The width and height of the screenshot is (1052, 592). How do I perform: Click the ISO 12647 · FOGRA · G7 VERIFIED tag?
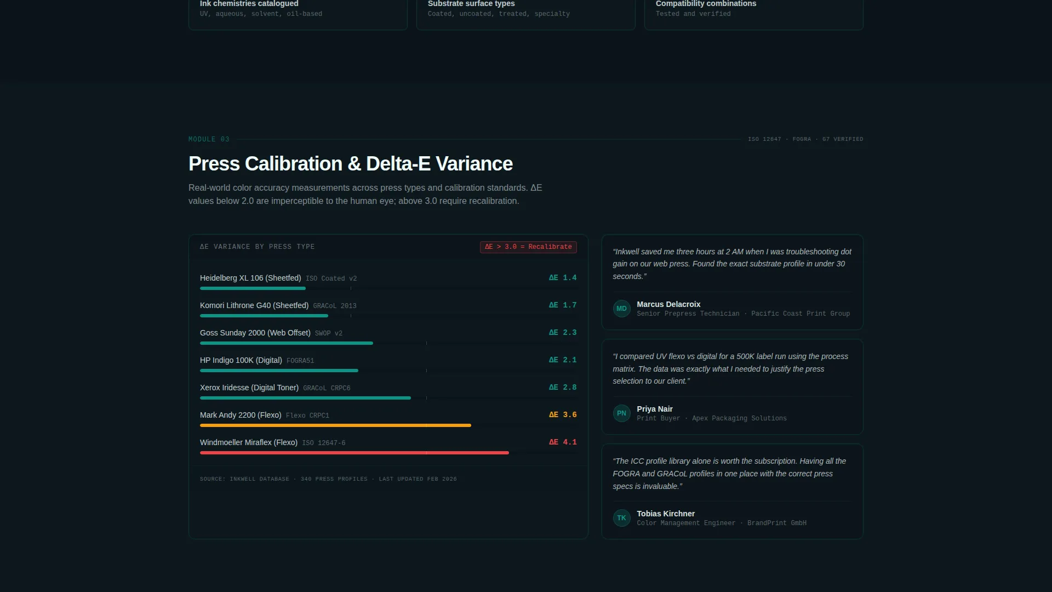805,139
